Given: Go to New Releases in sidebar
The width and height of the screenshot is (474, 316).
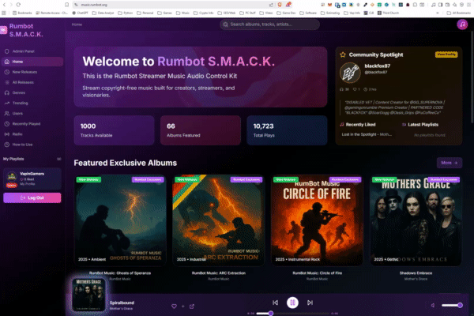Looking at the screenshot, I should click(x=24, y=72).
